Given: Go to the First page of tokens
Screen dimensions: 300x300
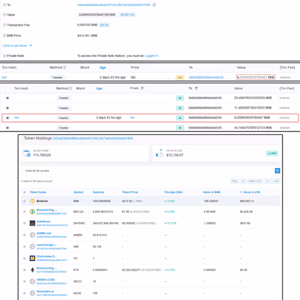Looking at the screenshot, I should (235, 181).
